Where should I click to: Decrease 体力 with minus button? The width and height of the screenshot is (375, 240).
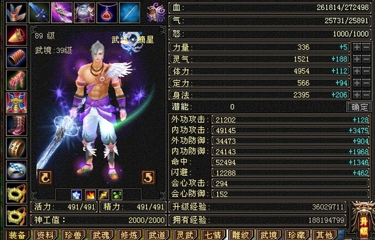367,71
